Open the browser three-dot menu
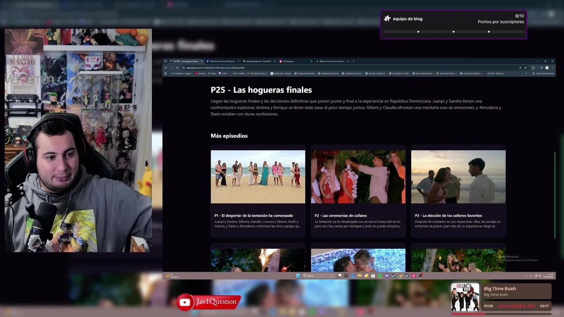This screenshot has width=564, height=317. [553, 68]
